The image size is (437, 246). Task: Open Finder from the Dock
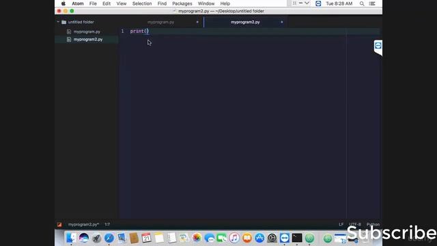71,238
